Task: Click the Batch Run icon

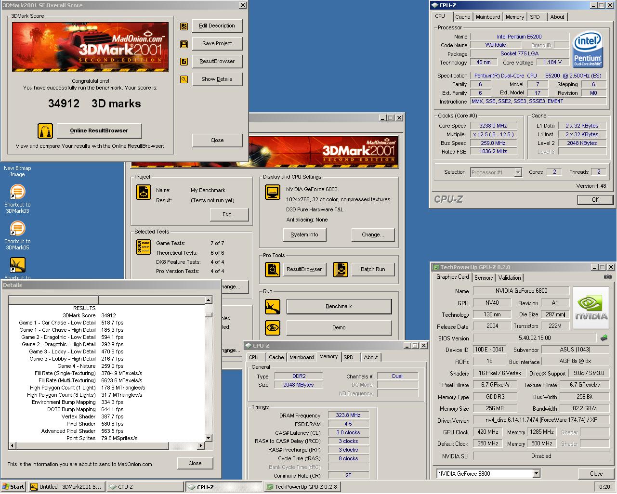Action: click(x=341, y=269)
